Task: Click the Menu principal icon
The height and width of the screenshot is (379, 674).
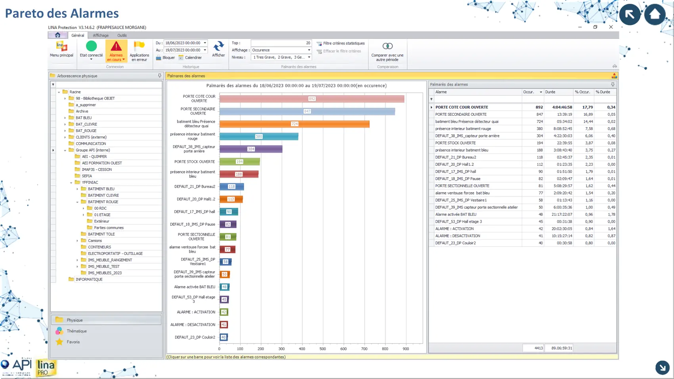Action: [x=61, y=47]
